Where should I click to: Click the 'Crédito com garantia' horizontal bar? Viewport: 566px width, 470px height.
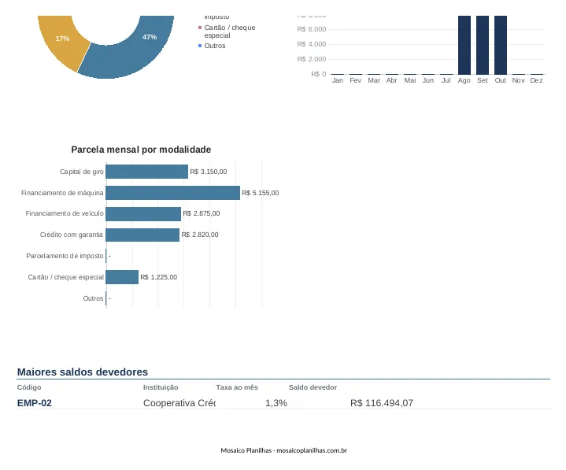tap(142, 235)
